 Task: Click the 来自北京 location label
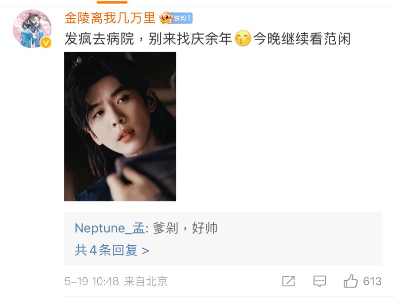tap(146, 281)
